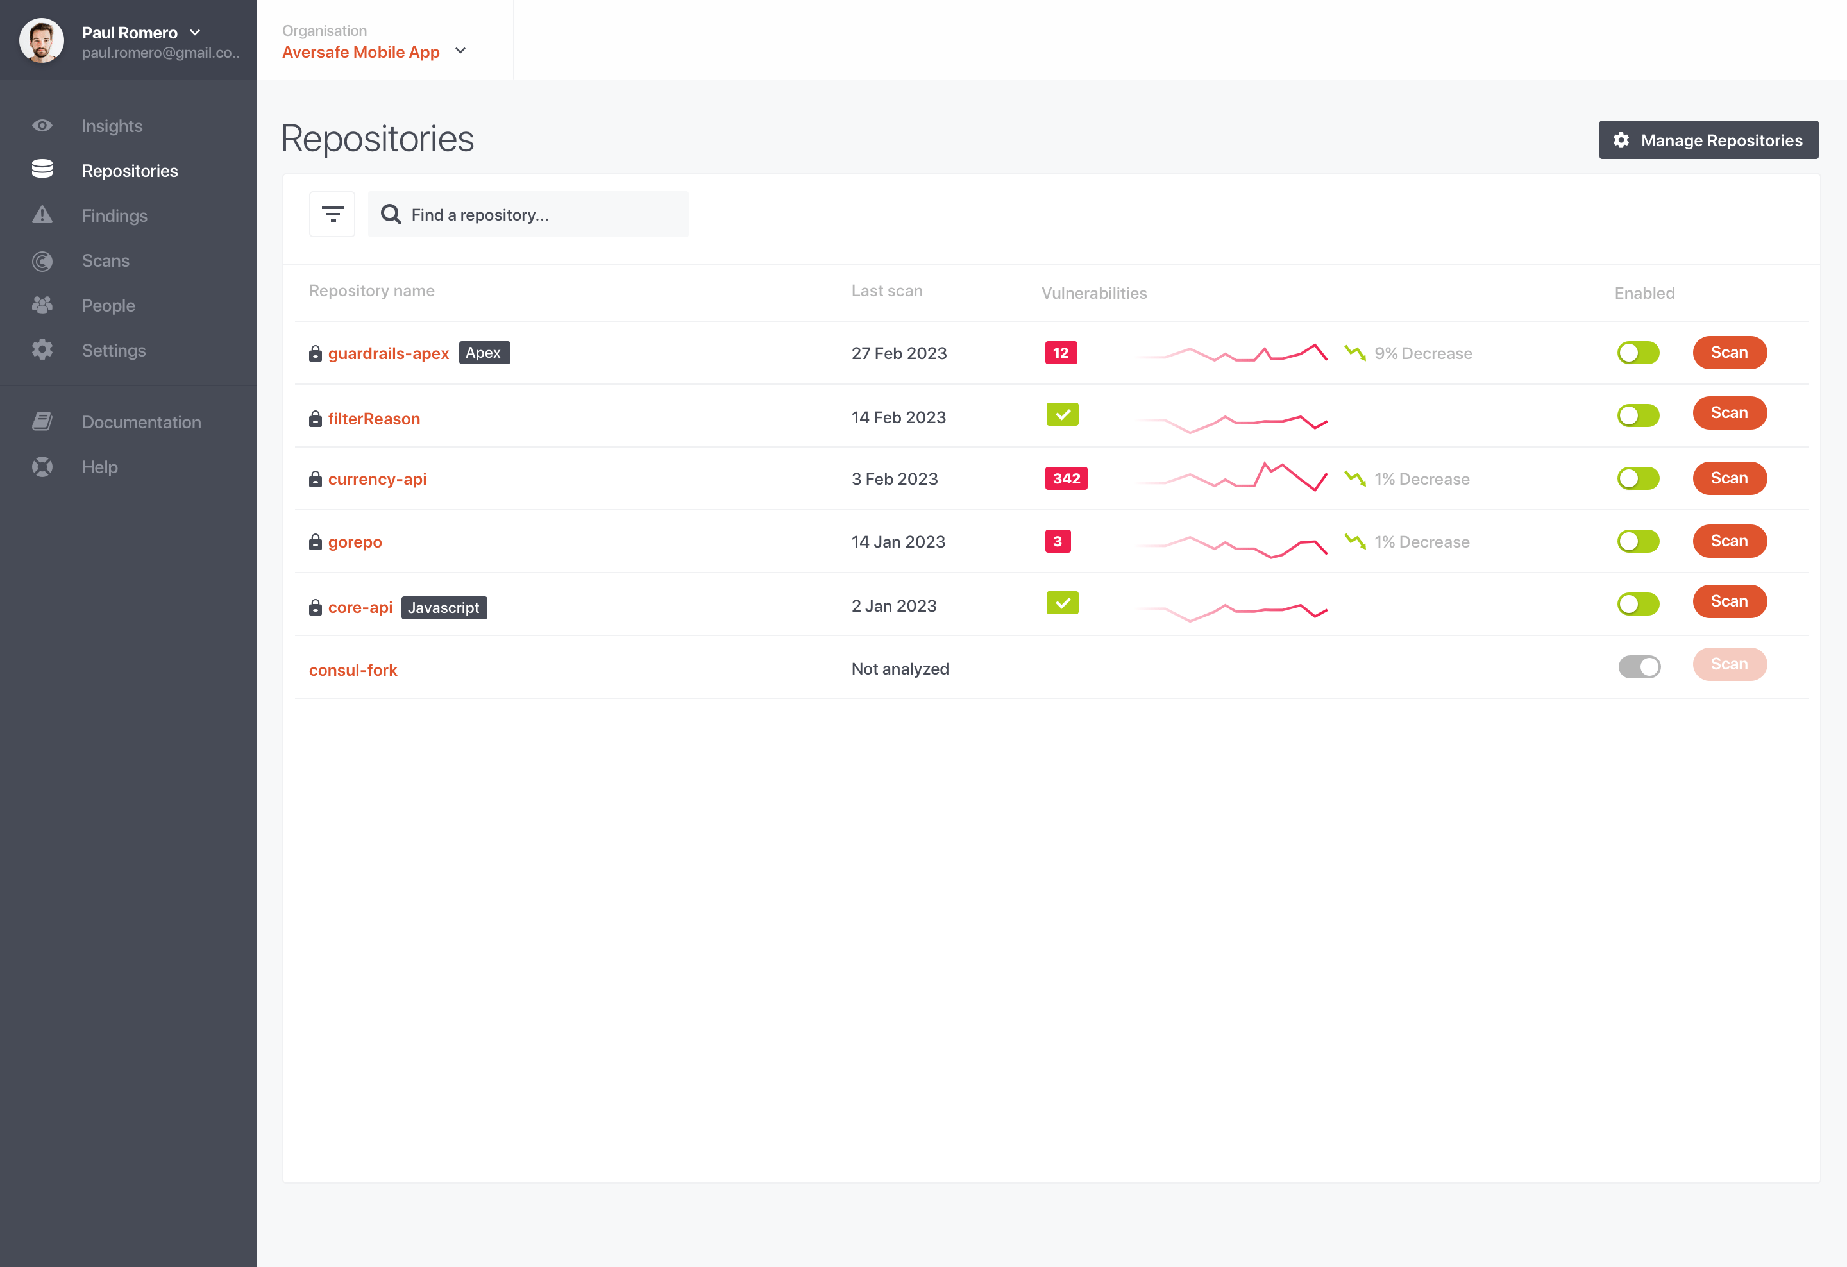Open the Aversafe Mobile App organisation dropdown
Viewport: 1847px width, 1267px height.
(x=460, y=51)
